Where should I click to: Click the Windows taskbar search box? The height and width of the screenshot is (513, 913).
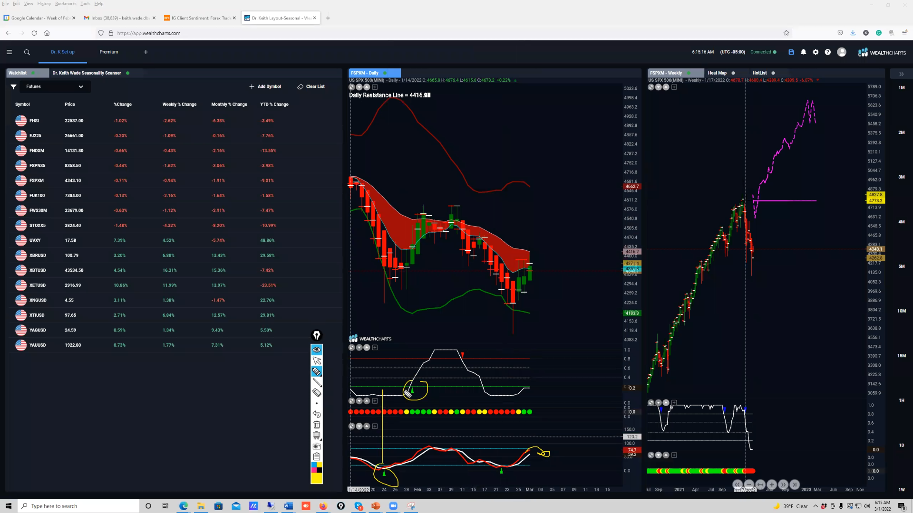pyautogui.click(x=79, y=506)
